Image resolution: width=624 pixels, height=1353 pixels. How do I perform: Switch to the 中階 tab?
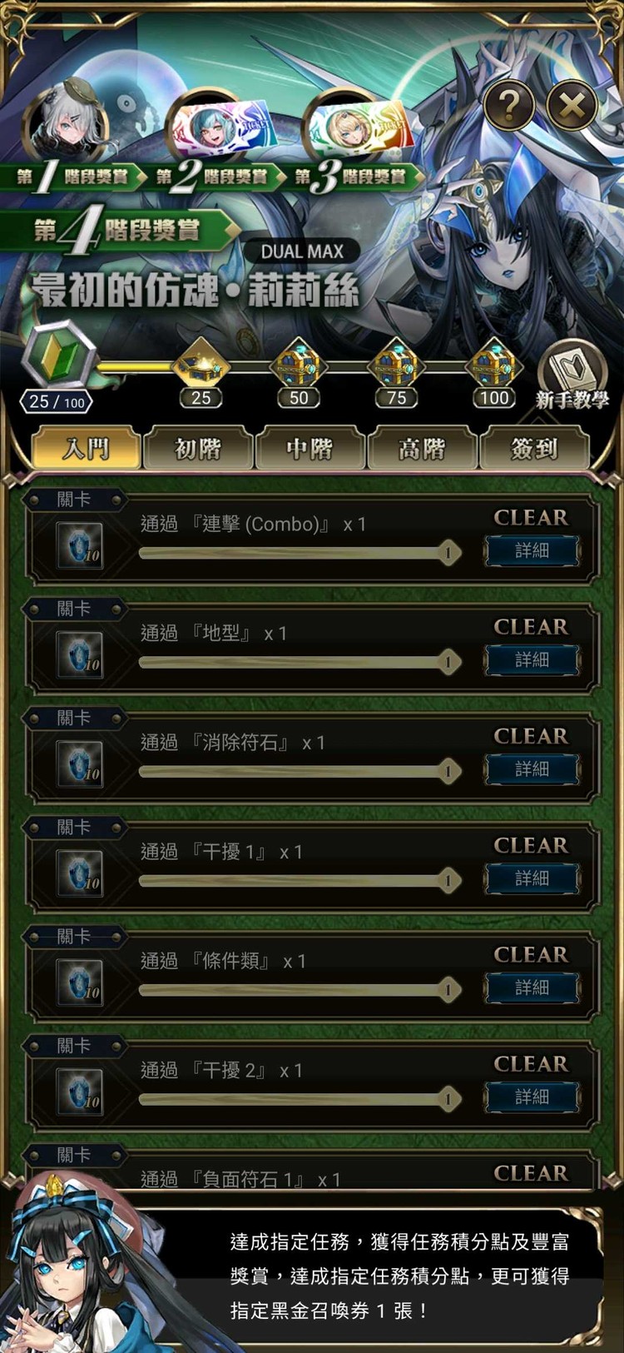[x=310, y=449]
